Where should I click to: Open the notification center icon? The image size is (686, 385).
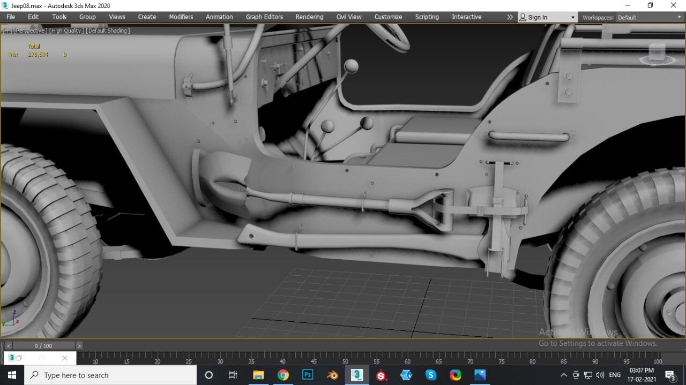[x=670, y=375]
